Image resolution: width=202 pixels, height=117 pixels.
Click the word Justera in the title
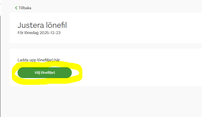tap(29, 25)
